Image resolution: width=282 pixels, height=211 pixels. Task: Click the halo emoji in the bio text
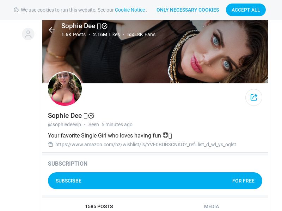pyautogui.click(x=166, y=135)
